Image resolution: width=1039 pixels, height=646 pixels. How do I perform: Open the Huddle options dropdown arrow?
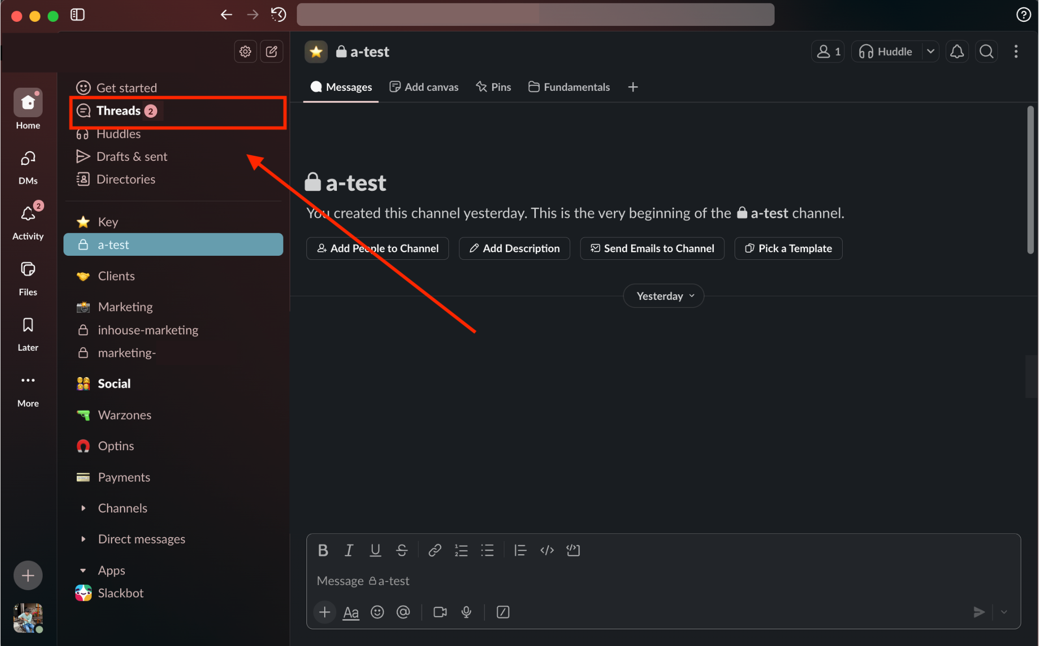tap(930, 52)
